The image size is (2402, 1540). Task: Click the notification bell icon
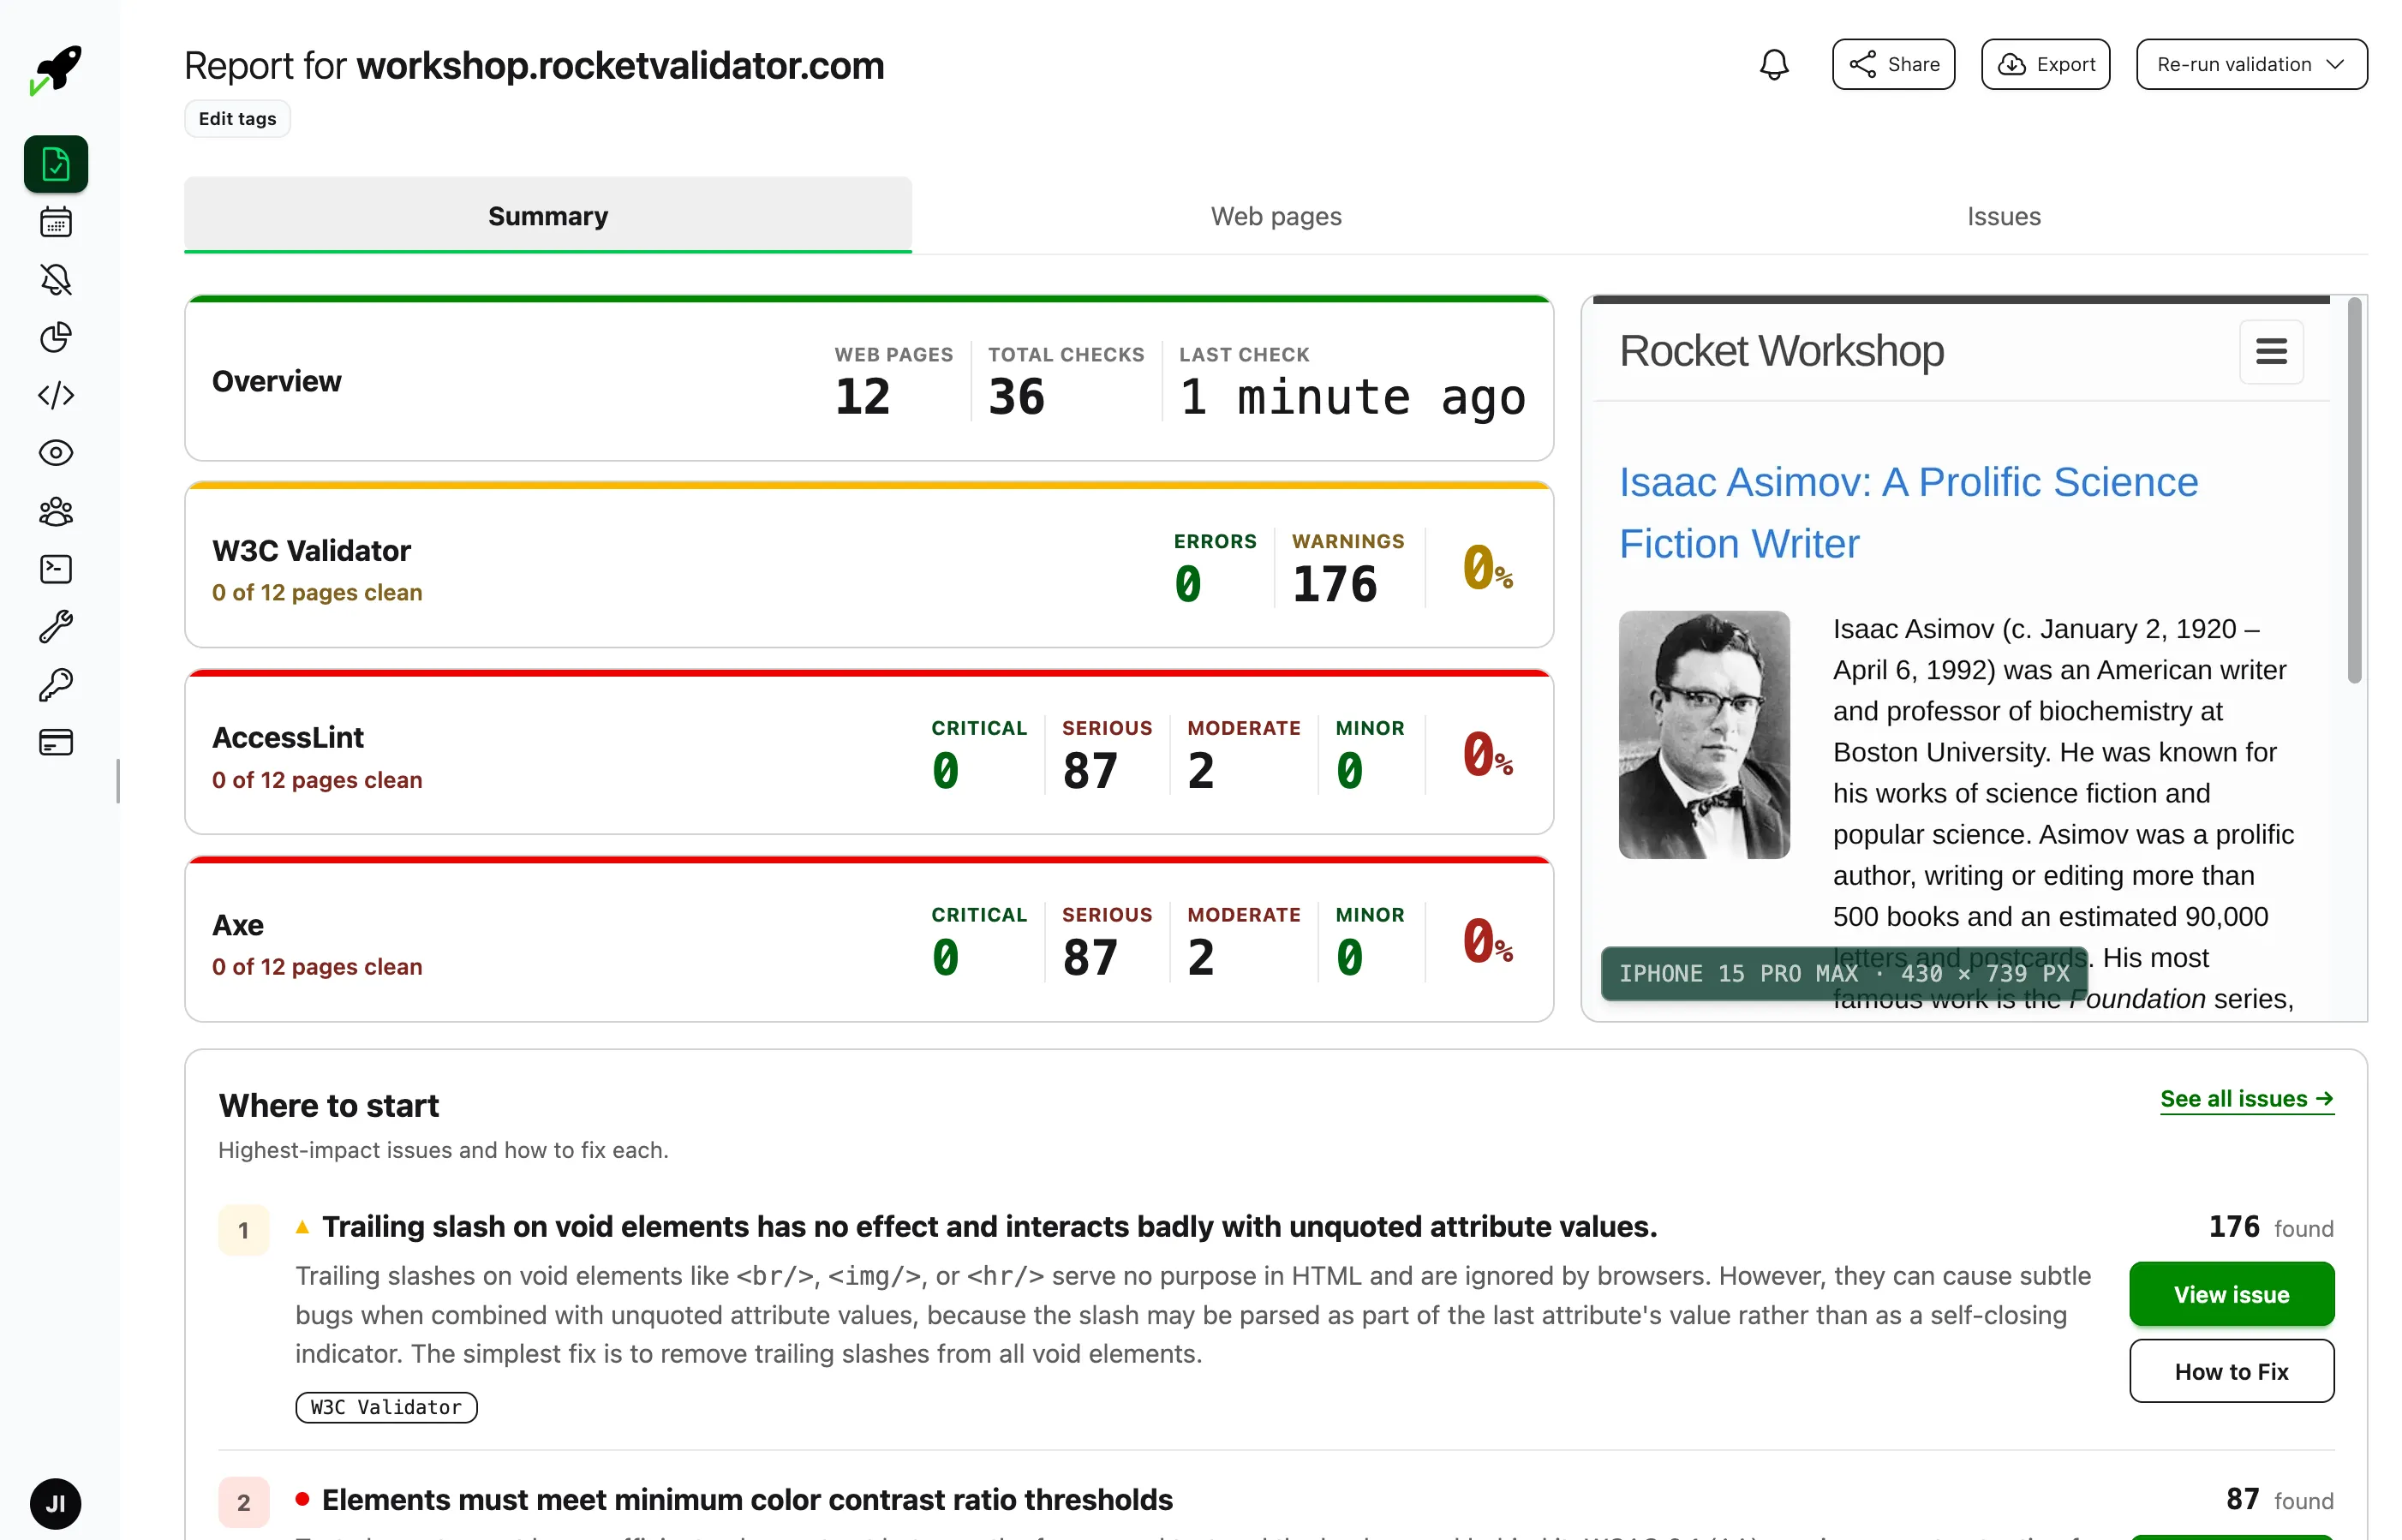(x=1774, y=65)
